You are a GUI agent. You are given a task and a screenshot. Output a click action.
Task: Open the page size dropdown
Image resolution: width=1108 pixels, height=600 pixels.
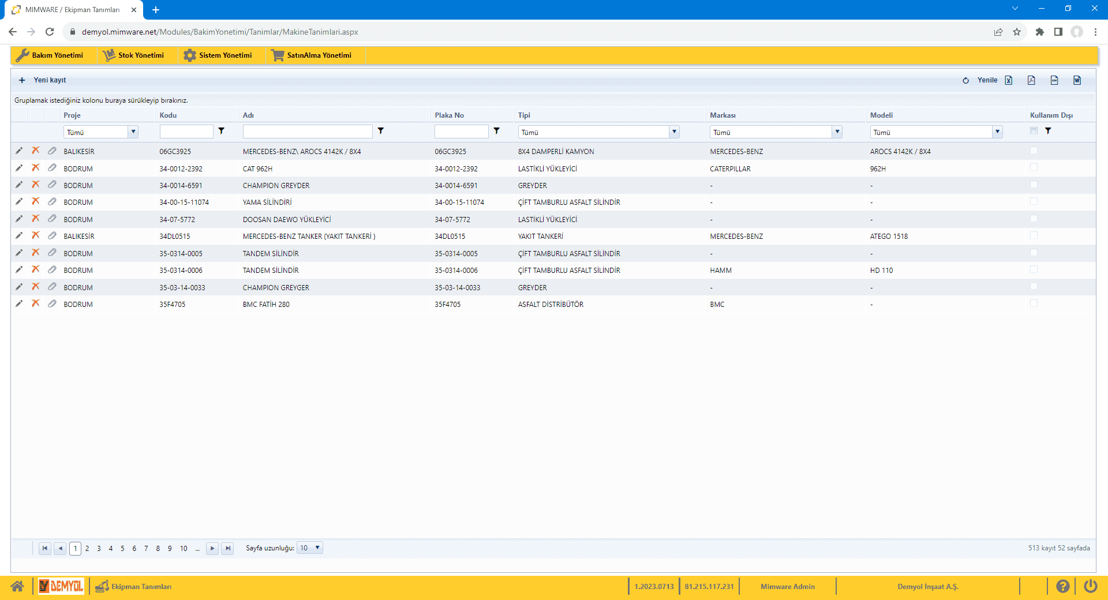coord(317,547)
